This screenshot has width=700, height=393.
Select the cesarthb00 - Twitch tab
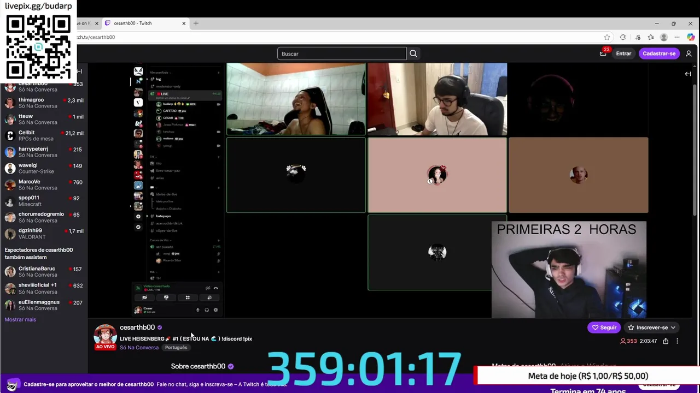point(145,23)
